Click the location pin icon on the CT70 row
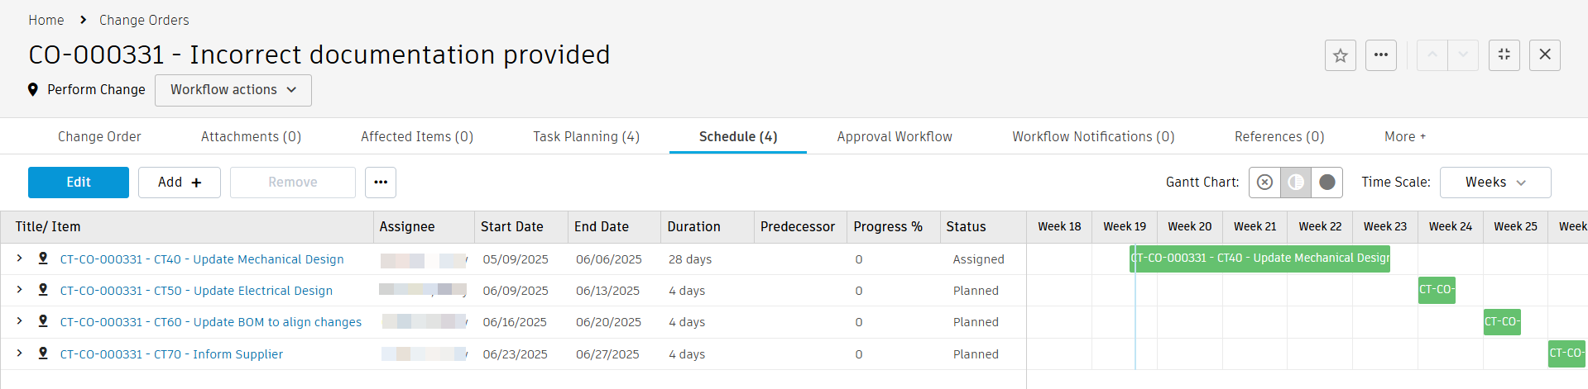Viewport: 1588px width, 389px height. [43, 353]
